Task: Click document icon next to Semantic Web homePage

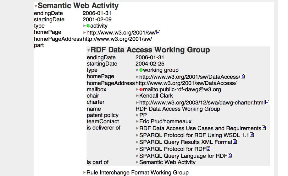Action: coord(158,32)
